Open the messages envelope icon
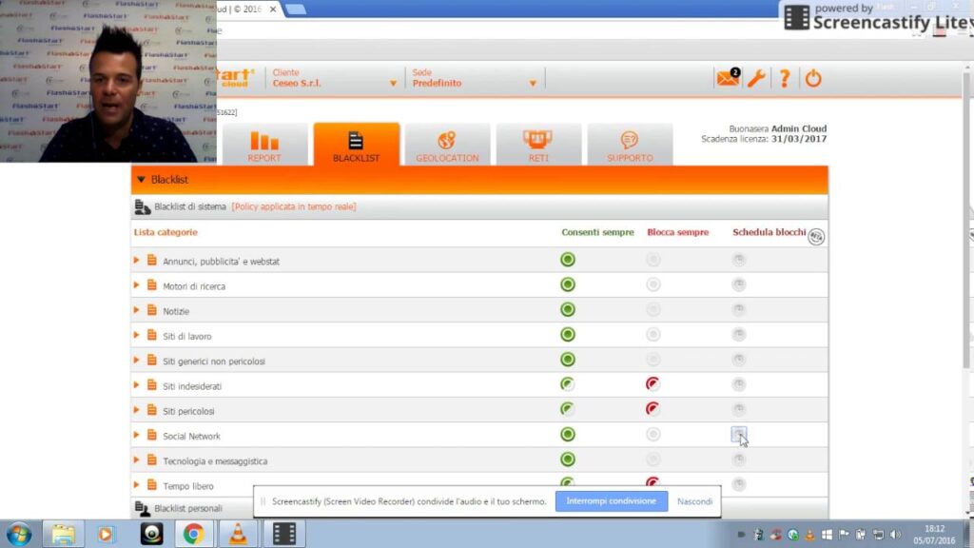 pos(728,79)
